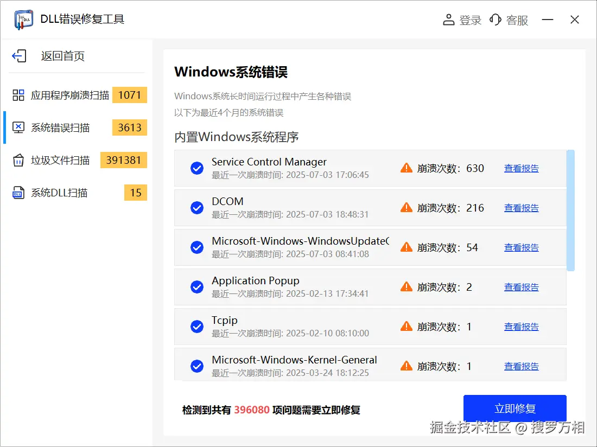Image resolution: width=597 pixels, height=447 pixels.
Task: Click the 客服 text label
Action: click(x=517, y=20)
